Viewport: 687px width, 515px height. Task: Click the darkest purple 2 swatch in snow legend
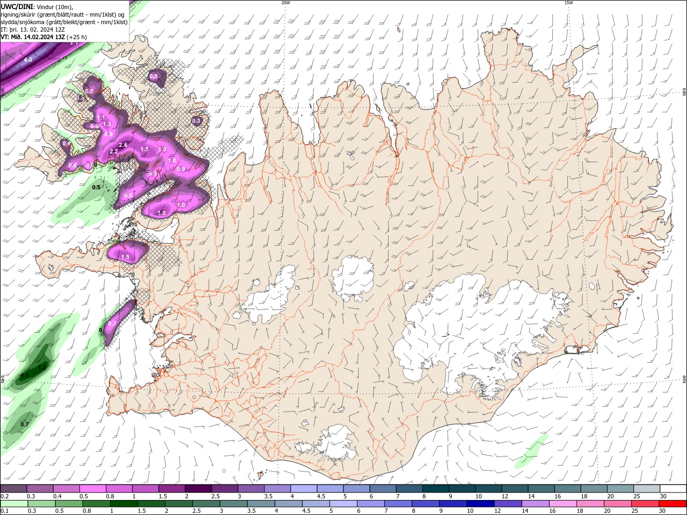pyautogui.click(x=198, y=489)
